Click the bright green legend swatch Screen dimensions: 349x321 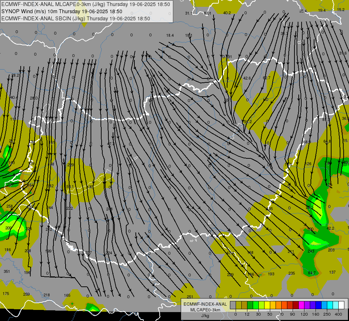[x=256, y=305]
